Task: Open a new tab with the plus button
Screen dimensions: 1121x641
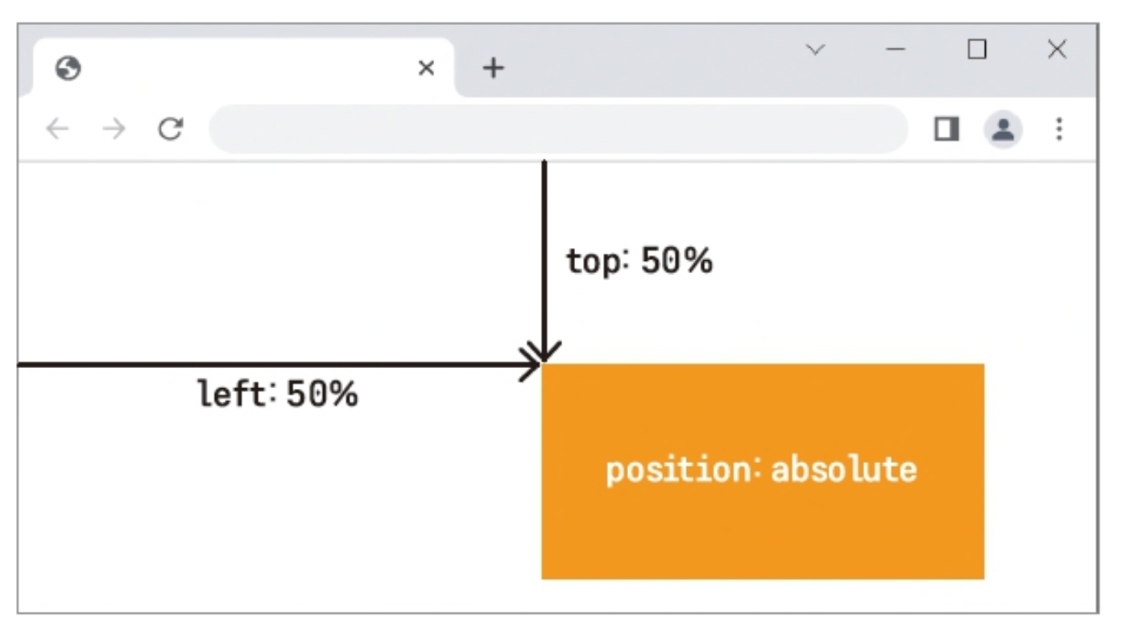Action: tap(493, 68)
